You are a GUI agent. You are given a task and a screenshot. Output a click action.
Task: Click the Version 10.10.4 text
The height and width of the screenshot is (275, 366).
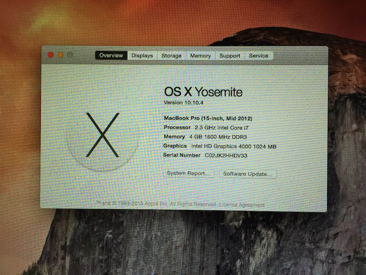pyautogui.click(x=184, y=103)
